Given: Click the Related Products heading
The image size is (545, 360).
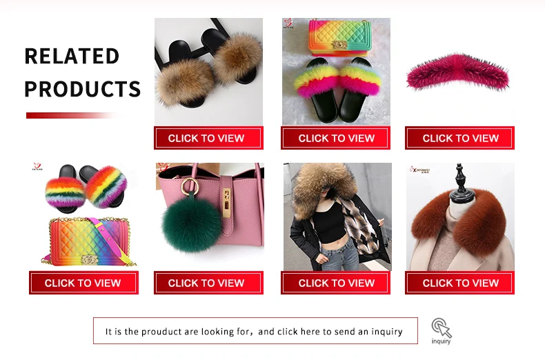Looking at the screenshot, I should tap(82, 72).
